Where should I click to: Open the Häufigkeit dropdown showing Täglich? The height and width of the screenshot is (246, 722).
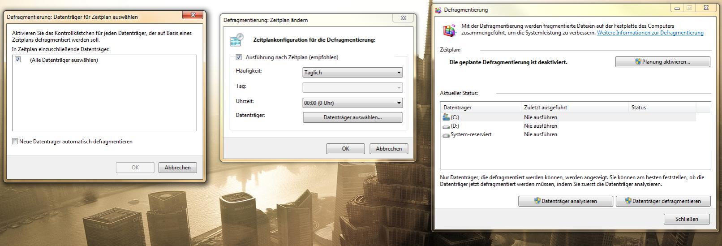pyautogui.click(x=352, y=73)
